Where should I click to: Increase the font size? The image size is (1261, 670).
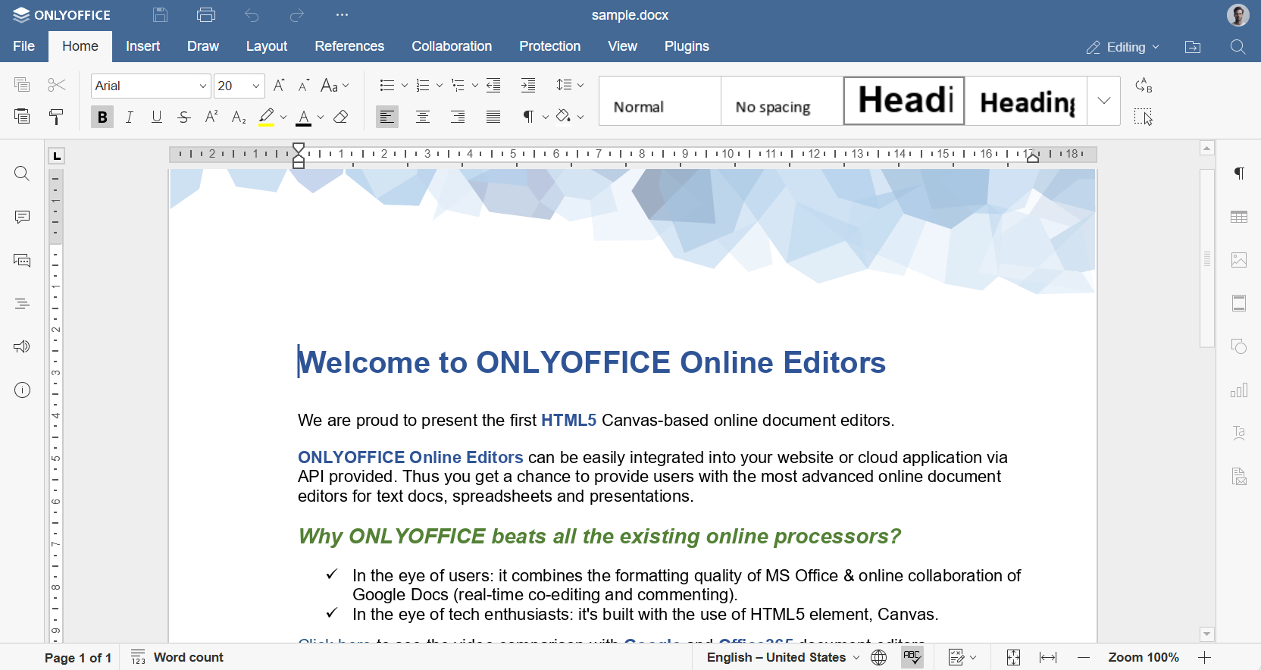click(279, 85)
